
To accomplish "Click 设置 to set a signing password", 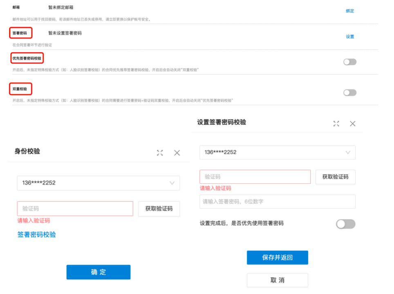I will [x=349, y=36].
